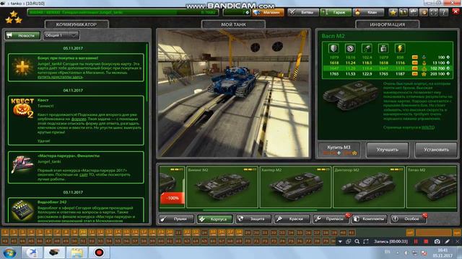Click the hull list horizontal scrollbar
This screenshot has width=462, height=259.
(x=260, y=210)
